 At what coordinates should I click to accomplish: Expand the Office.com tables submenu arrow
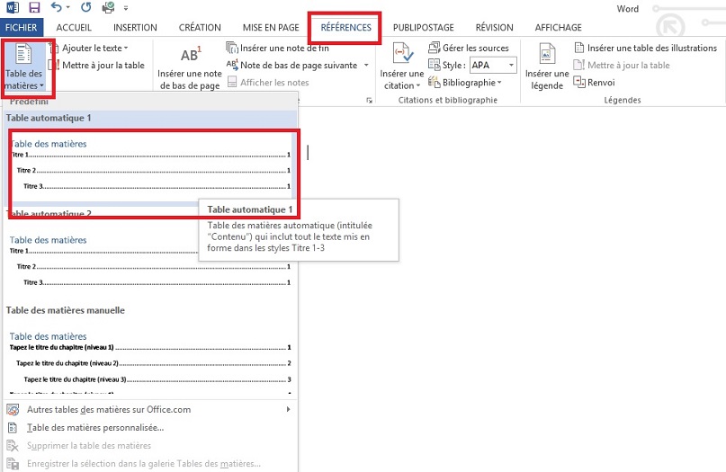pyautogui.click(x=288, y=409)
